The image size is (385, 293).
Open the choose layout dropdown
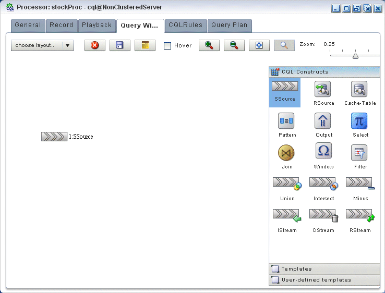point(42,45)
